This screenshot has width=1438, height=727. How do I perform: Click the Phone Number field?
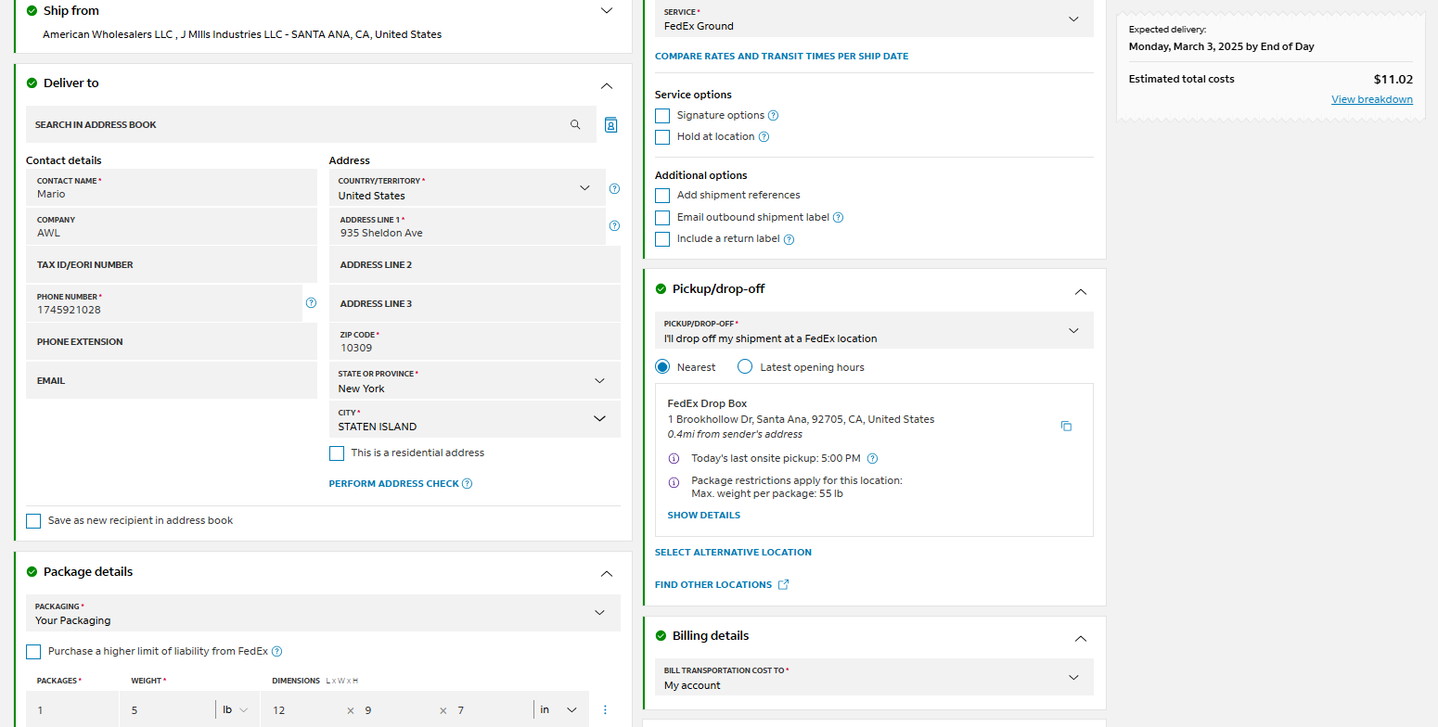(164, 303)
